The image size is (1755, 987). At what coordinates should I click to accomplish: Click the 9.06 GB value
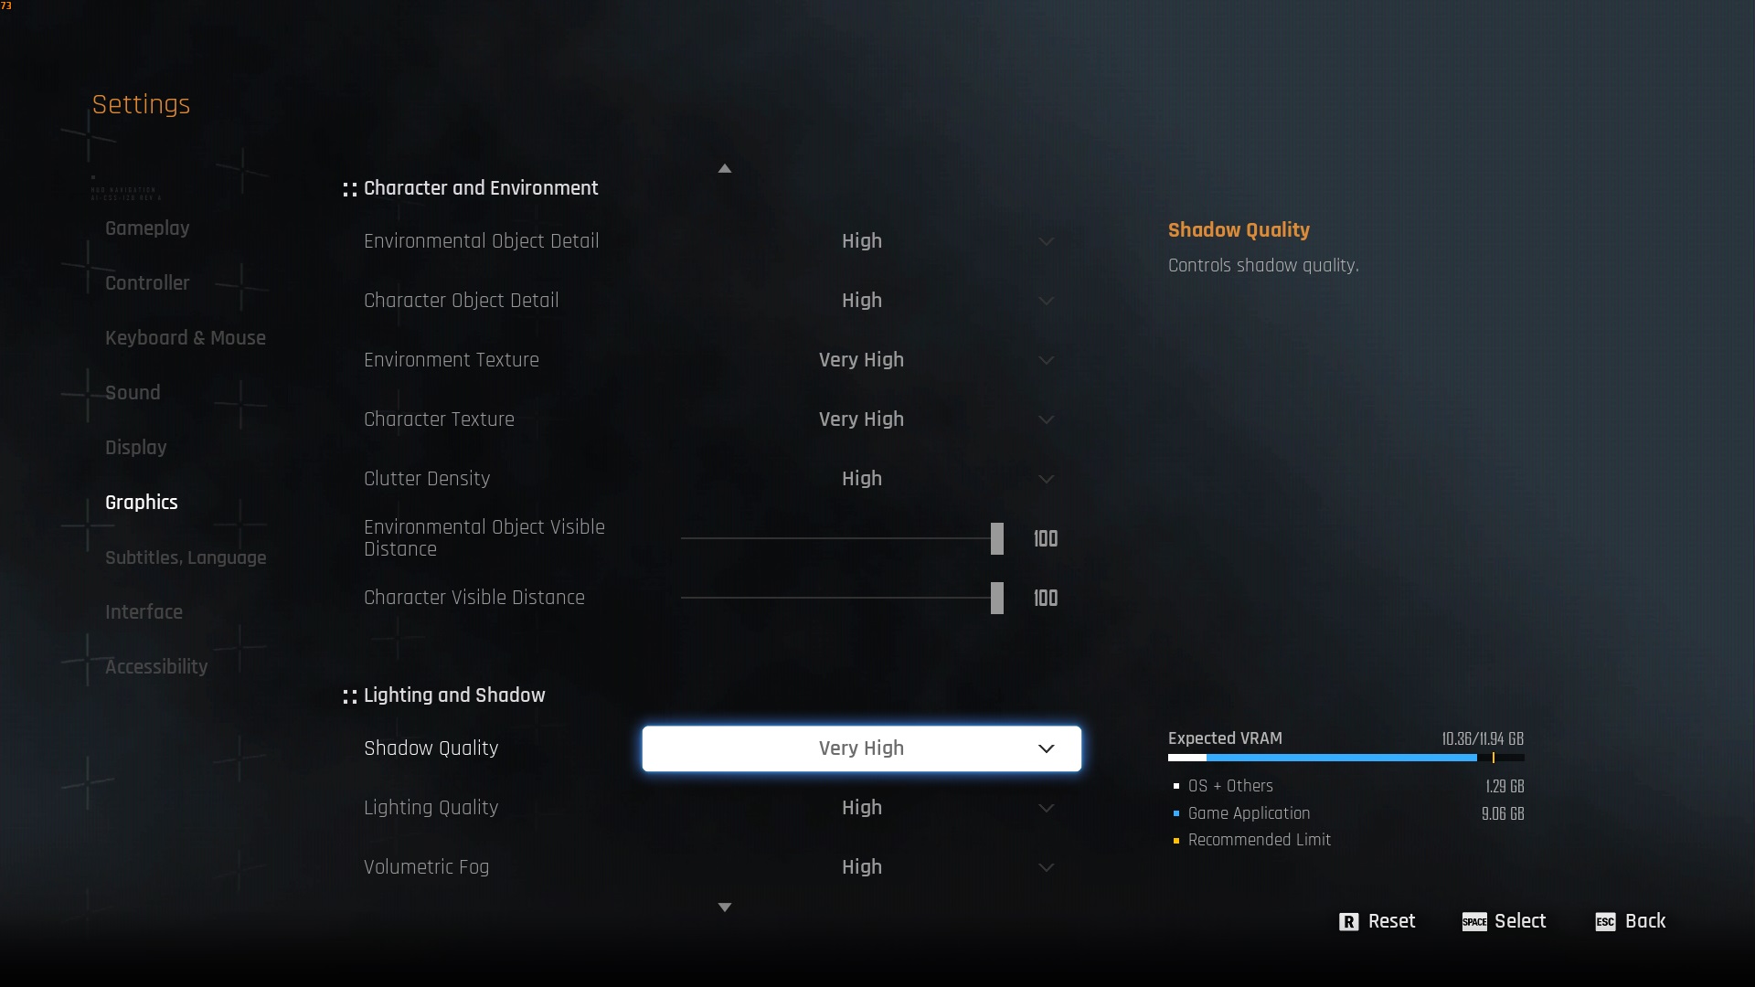tap(1503, 813)
